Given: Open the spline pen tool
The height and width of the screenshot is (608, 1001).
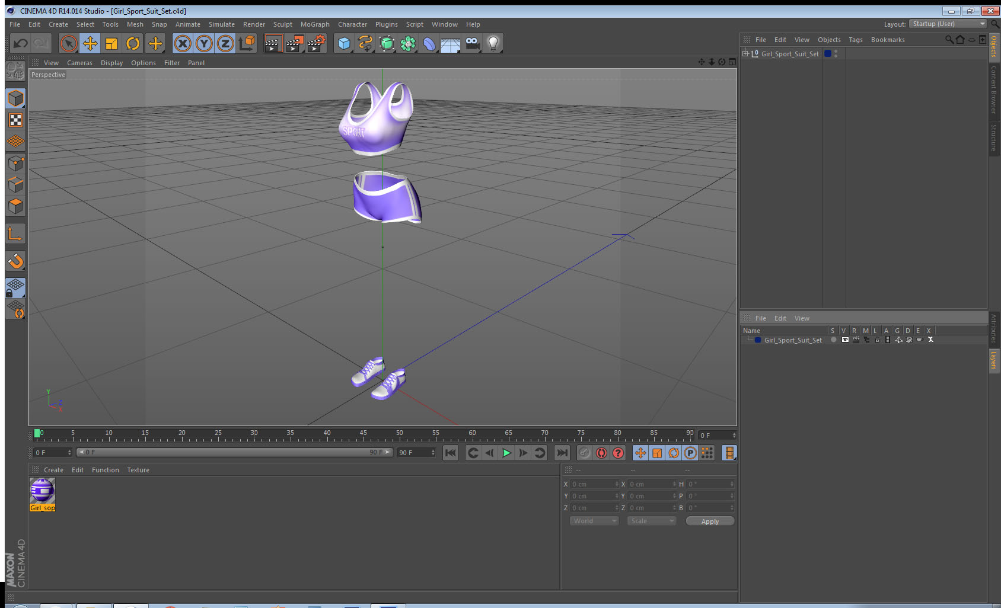Looking at the screenshot, I should [x=365, y=43].
